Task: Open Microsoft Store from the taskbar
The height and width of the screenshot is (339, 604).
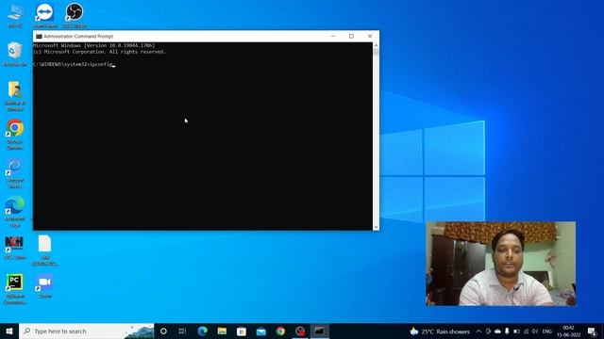Action: point(242,331)
